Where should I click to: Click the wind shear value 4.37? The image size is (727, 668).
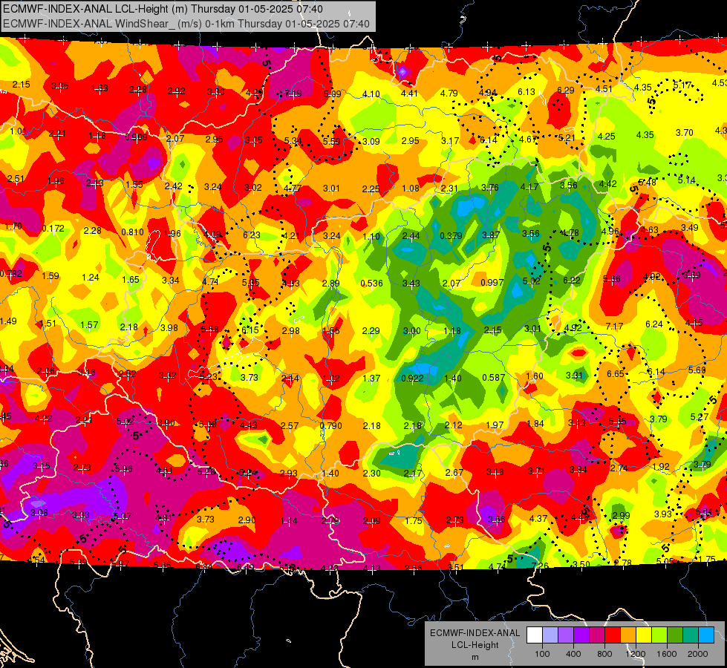(538, 518)
